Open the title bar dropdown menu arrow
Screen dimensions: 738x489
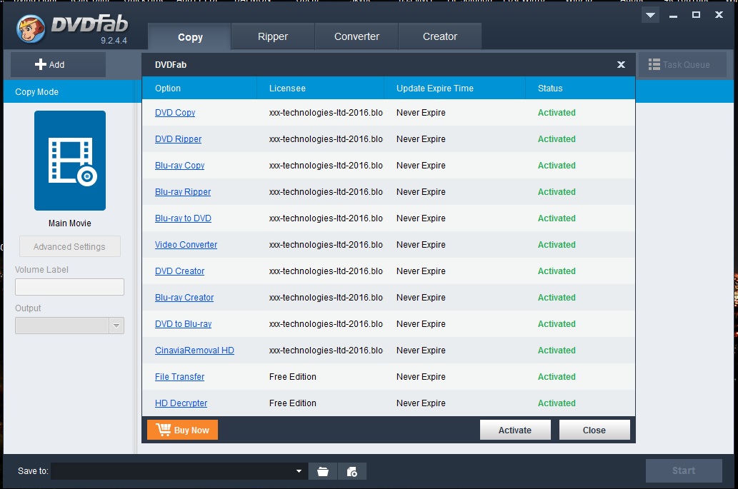point(650,15)
